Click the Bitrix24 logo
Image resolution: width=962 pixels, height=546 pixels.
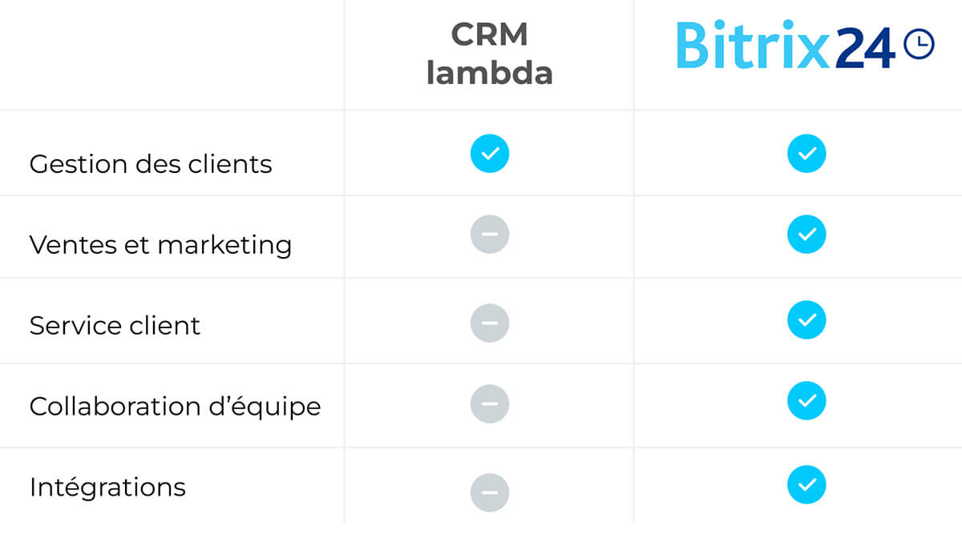[784, 45]
